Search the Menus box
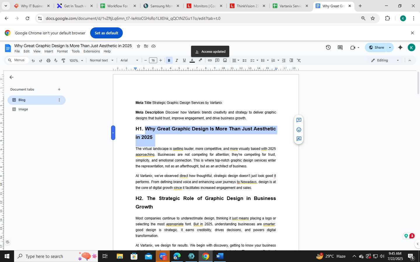 pyautogui.click(x=17, y=60)
